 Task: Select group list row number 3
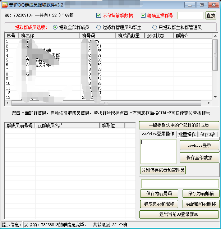pyautogui.click(x=108, y=51)
